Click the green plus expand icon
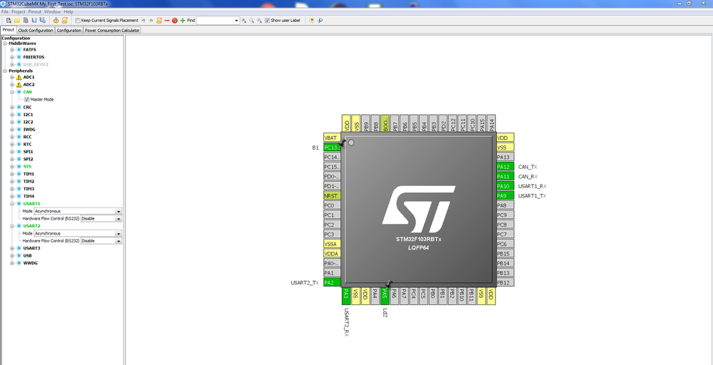Image resolution: width=713 pixels, height=365 pixels. (182, 21)
